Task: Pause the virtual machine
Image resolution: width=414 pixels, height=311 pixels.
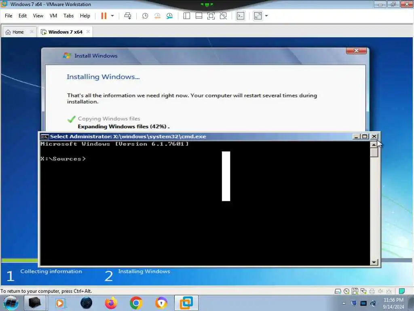Action: tap(104, 16)
